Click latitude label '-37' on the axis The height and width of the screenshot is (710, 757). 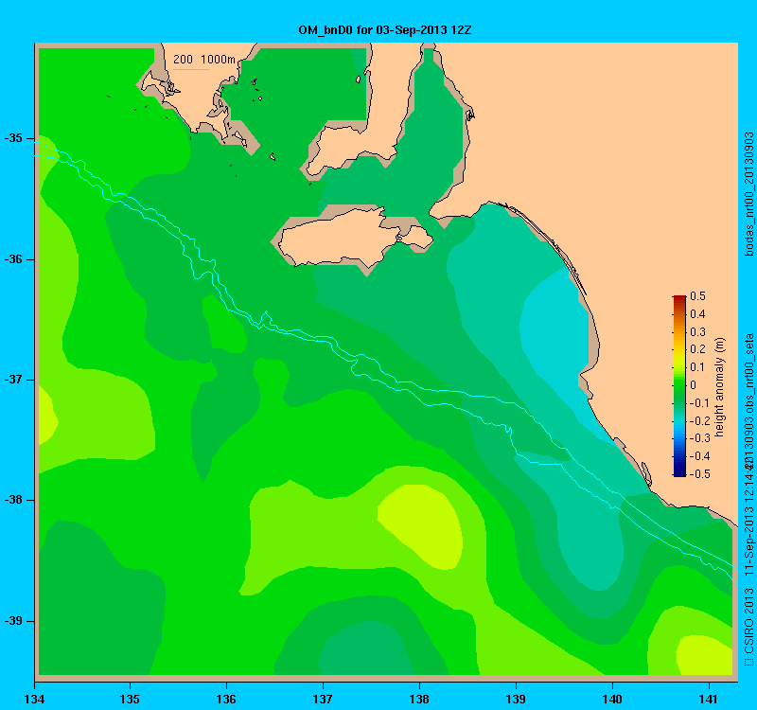click(x=13, y=380)
